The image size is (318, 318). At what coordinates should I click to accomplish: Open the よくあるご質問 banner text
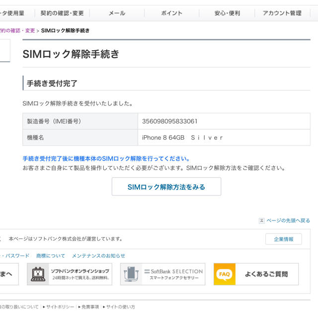coord(266,274)
